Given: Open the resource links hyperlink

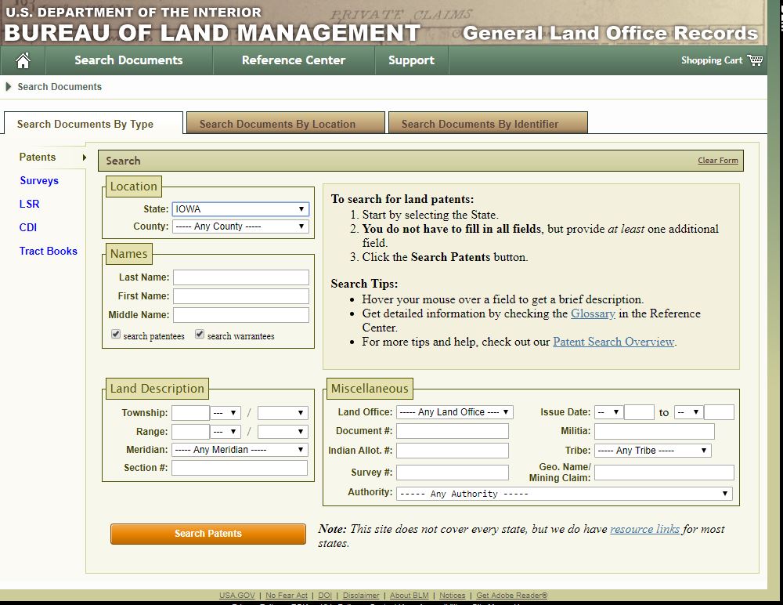Looking at the screenshot, I should 644,529.
